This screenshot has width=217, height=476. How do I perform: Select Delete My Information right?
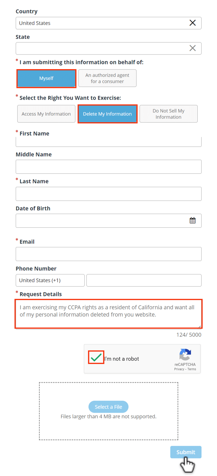tap(107, 114)
